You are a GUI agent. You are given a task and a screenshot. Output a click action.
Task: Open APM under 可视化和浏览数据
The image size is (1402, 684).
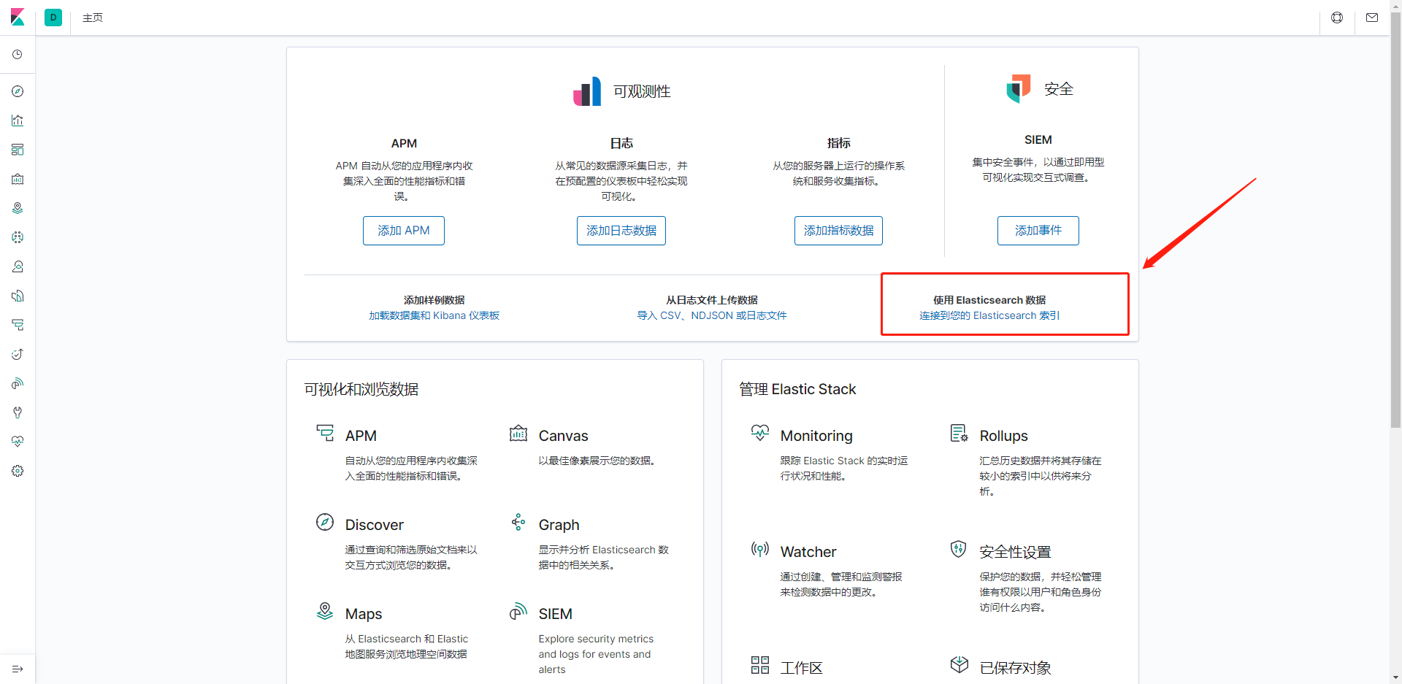click(x=361, y=436)
